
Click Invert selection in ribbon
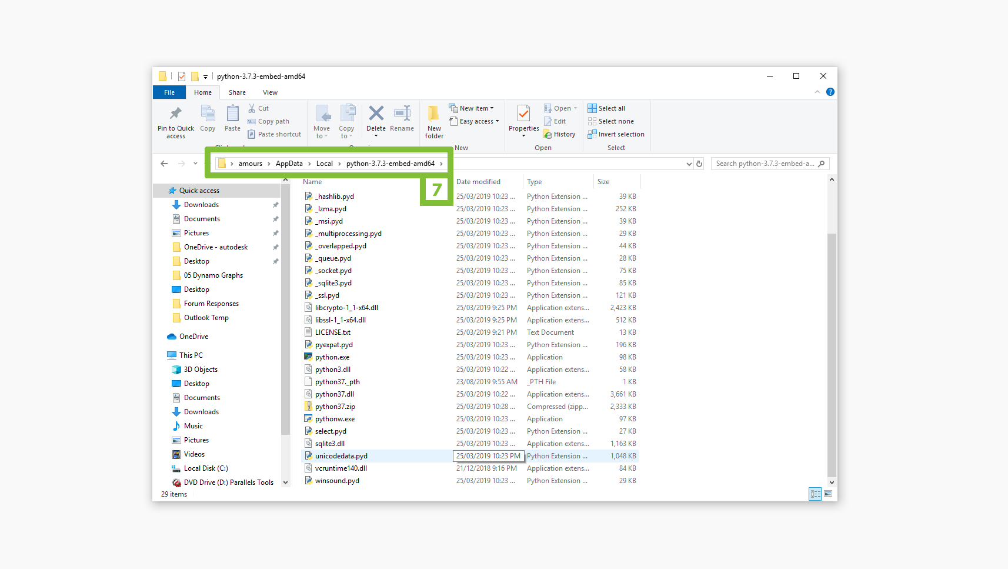pos(616,134)
